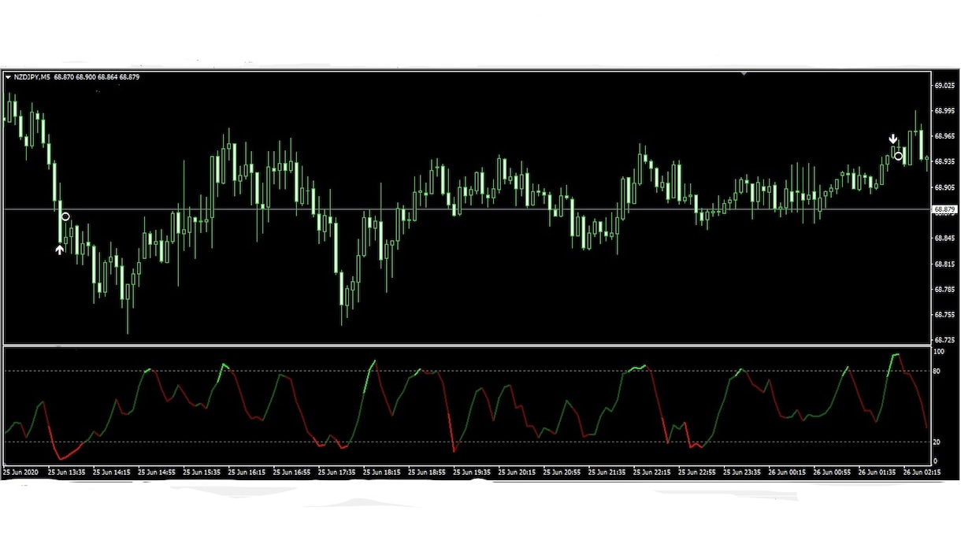Image resolution: width=961 pixels, height=540 pixels.
Task: Click the 25 Jun 14:55 time label
Action: (x=157, y=472)
